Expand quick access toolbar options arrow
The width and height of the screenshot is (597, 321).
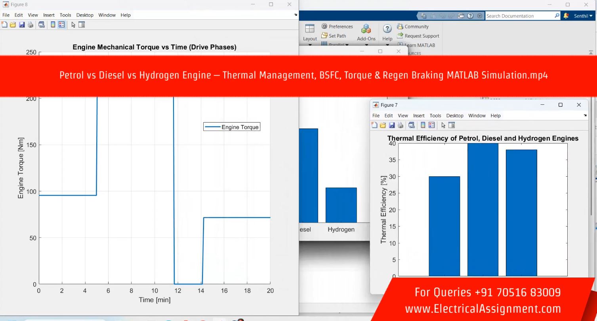tap(480, 16)
